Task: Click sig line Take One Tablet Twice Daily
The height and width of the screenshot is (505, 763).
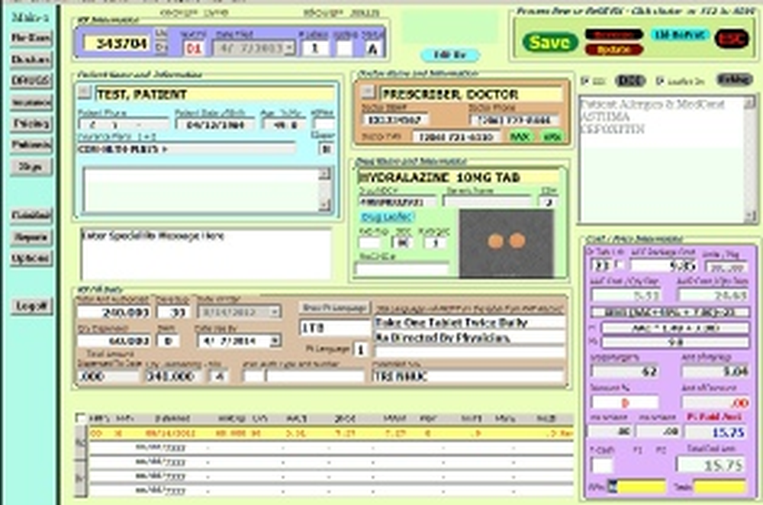Action: click(x=469, y=323)
